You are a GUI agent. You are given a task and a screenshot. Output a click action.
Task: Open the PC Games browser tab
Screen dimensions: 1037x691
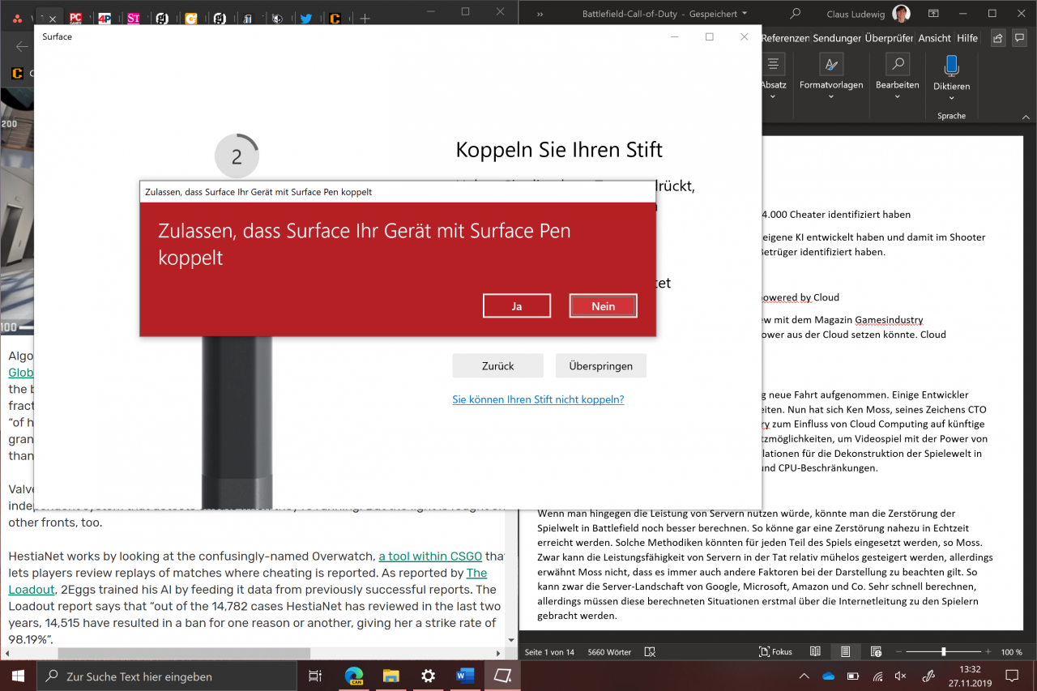click(x=75, y=17)
